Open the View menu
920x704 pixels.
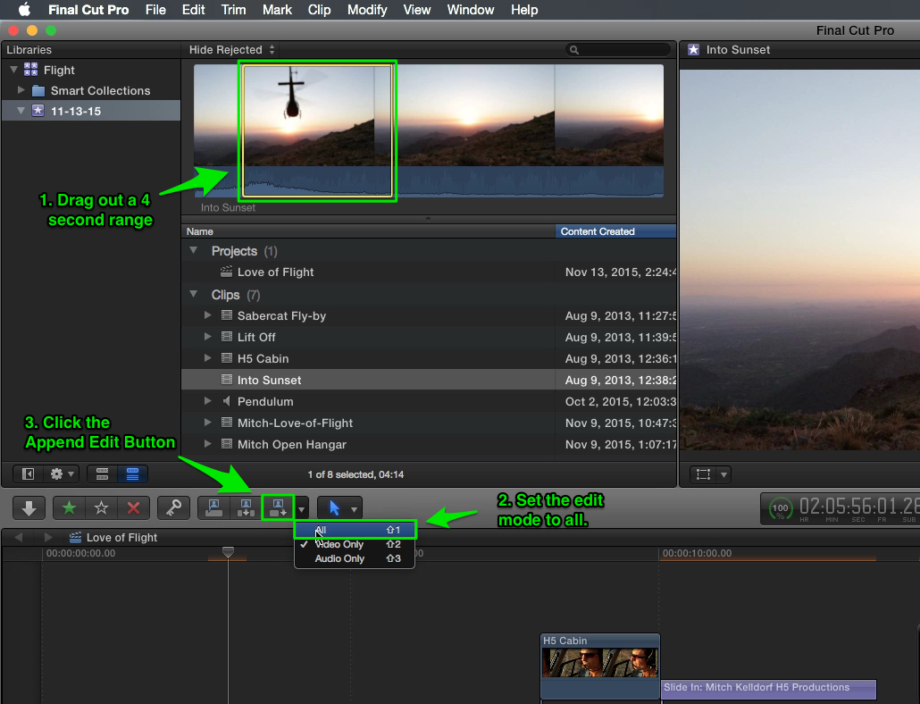click(x=416, y=10)
